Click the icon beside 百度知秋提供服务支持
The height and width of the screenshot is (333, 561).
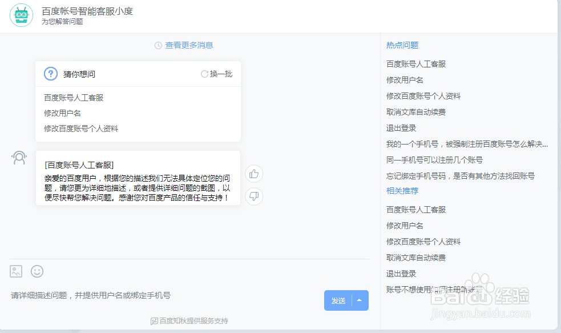(x=154, y=321)
